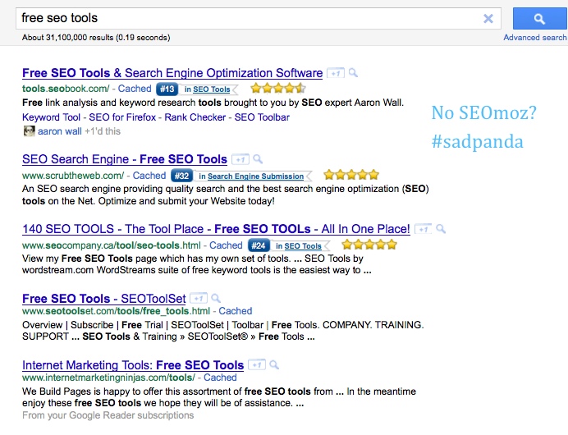Click the www.seotoolset.com/tools/free_tools.html URL
Viewport: 568px width, 435px height.
pos(116,311)
